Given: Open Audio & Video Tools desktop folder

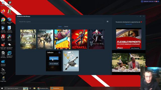Looking at the screenshot, I should tap(3, 29).
